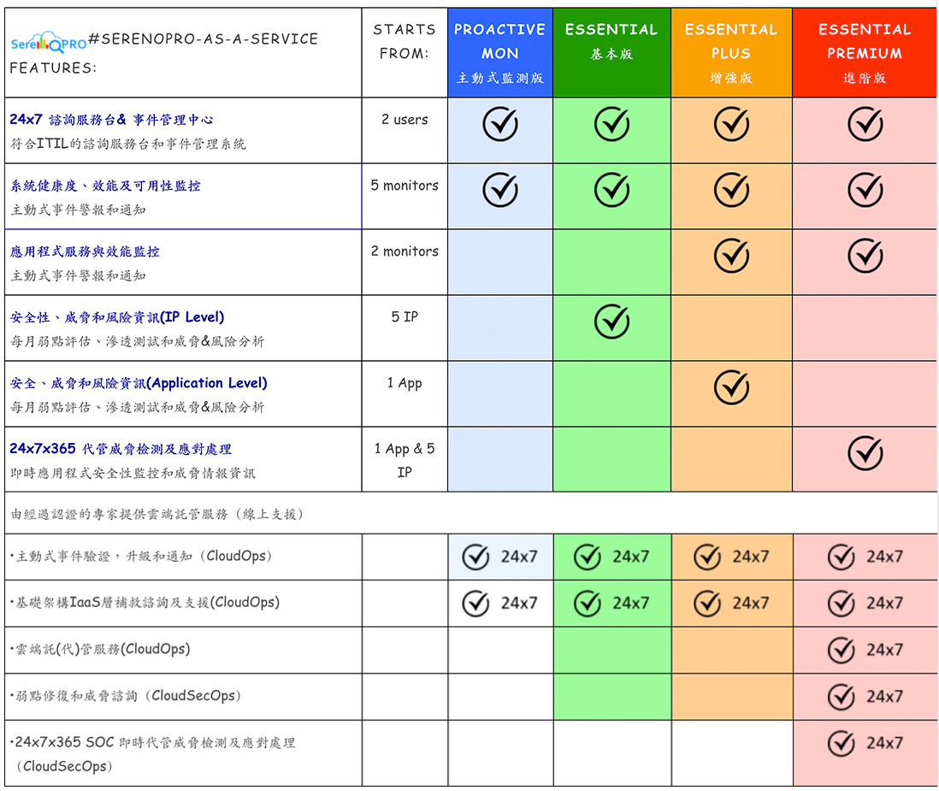This screenshot has height=791, width=939.
Task: Click the Starts From column heading
Action: click(405, 41)
